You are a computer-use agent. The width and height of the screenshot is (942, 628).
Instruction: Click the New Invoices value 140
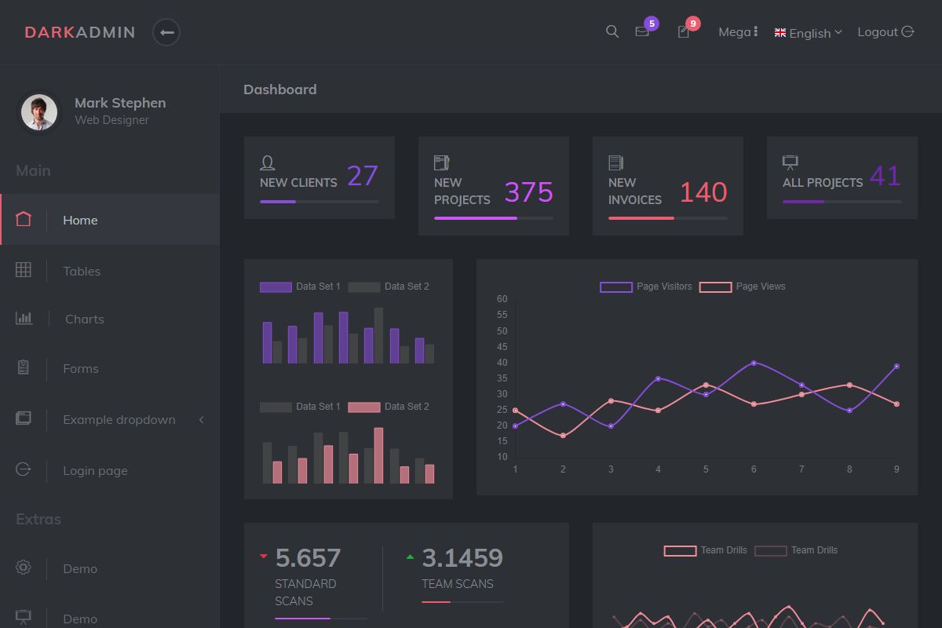(x=703, y=192)
